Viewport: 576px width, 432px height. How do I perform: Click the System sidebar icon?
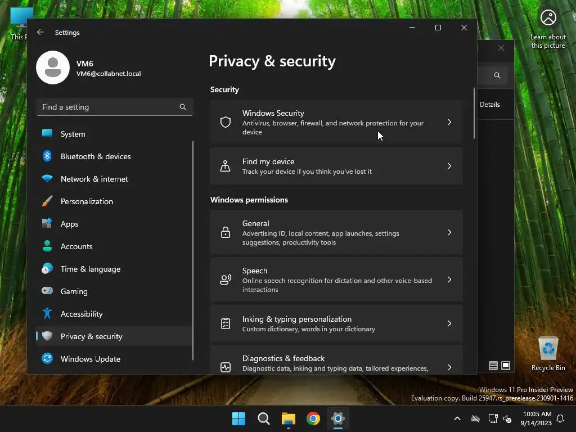click(47, 134)
